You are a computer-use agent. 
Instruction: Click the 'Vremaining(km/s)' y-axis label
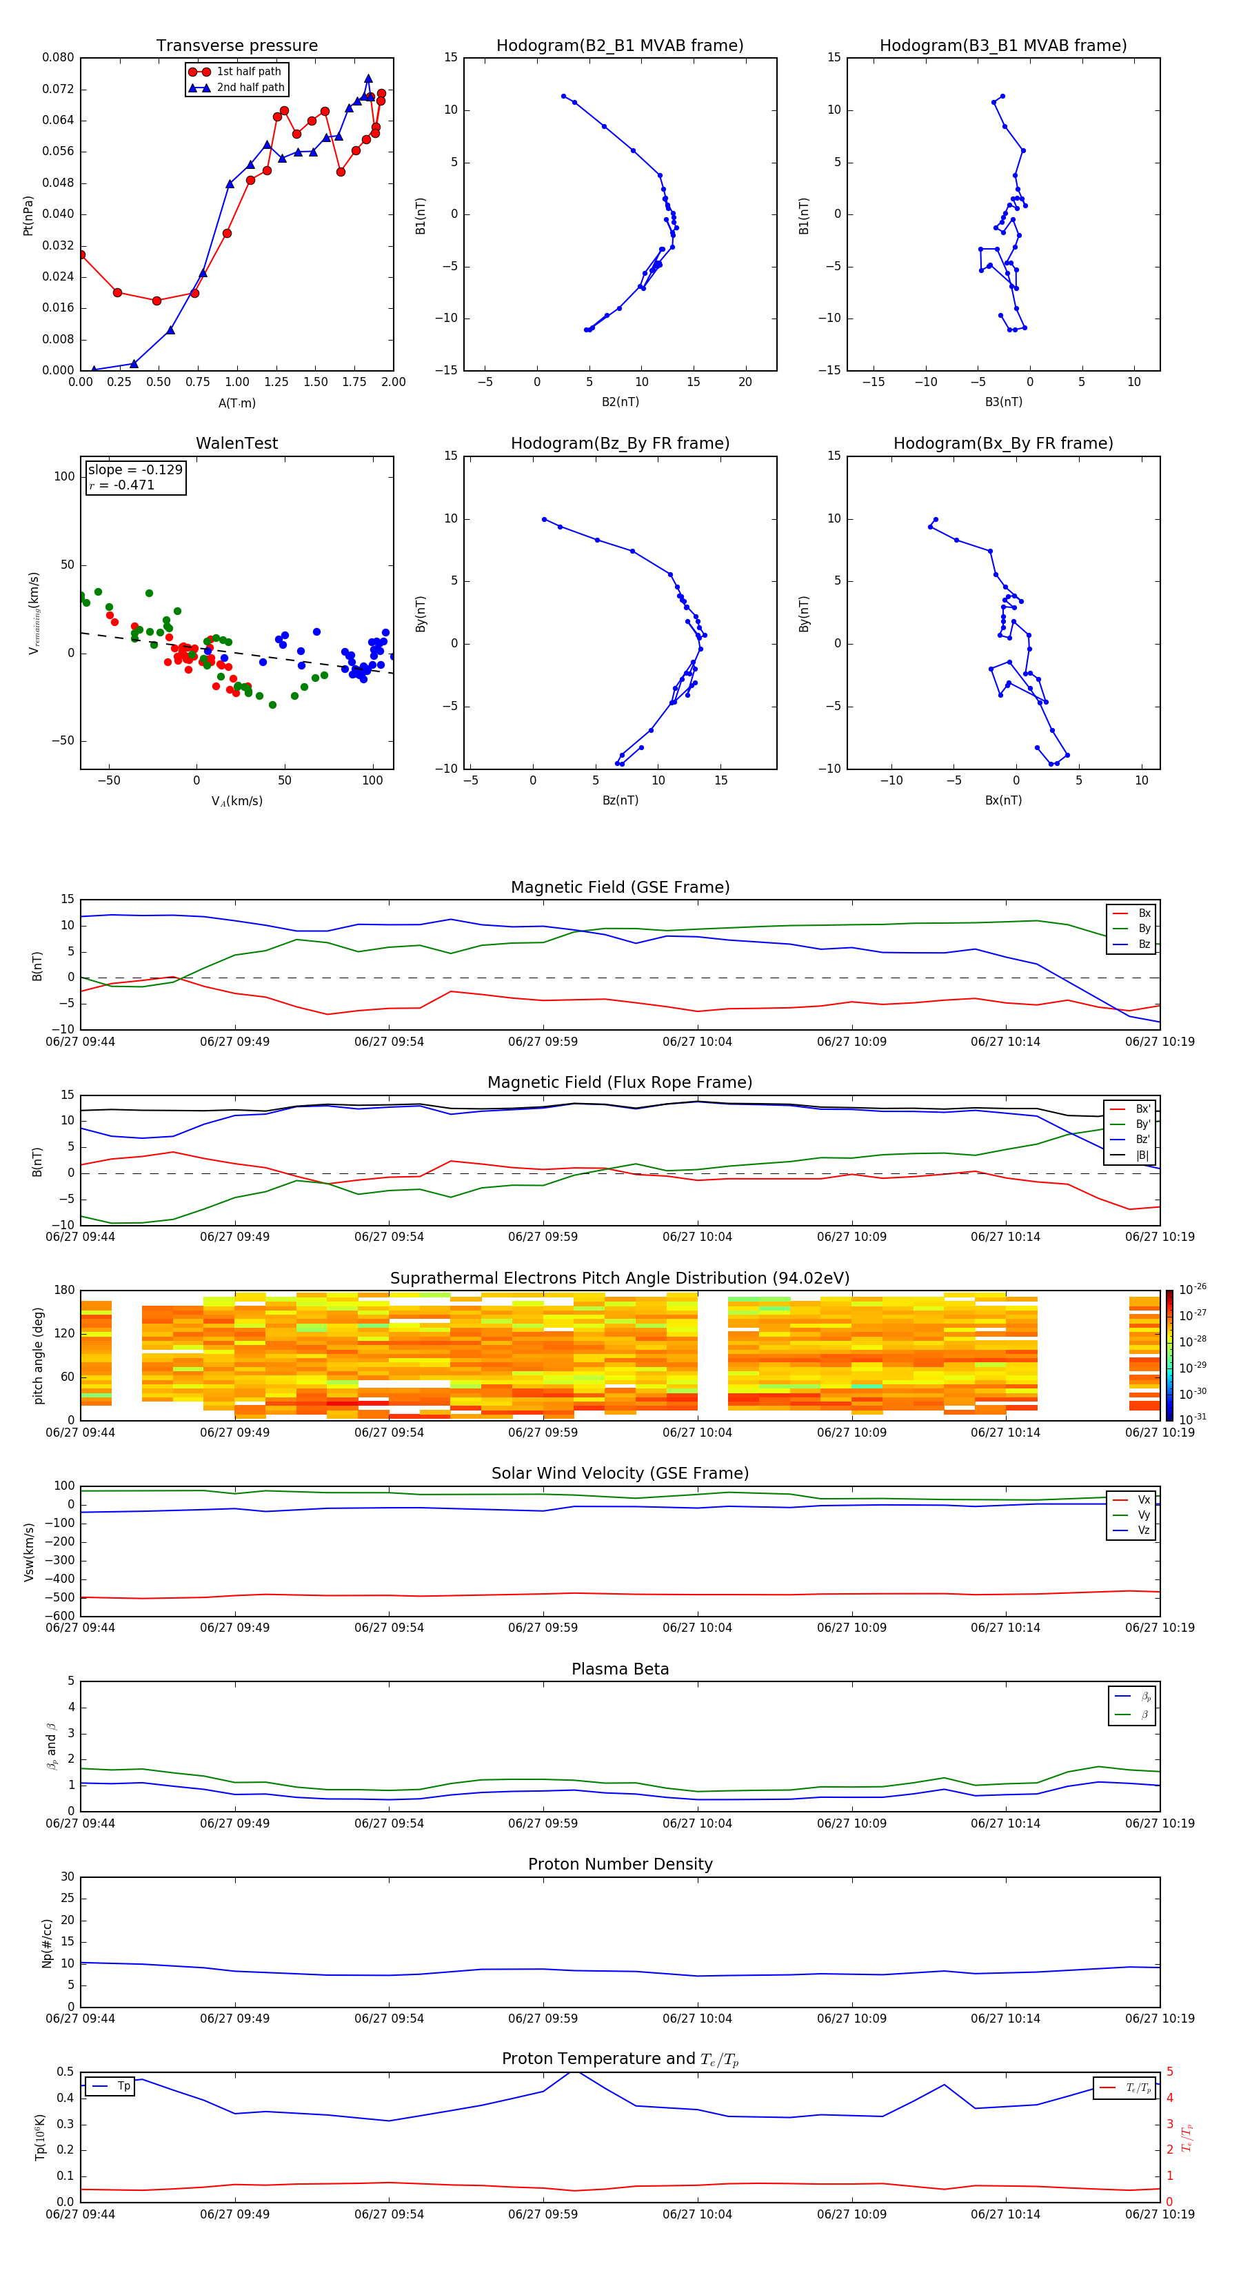point(34,613)
